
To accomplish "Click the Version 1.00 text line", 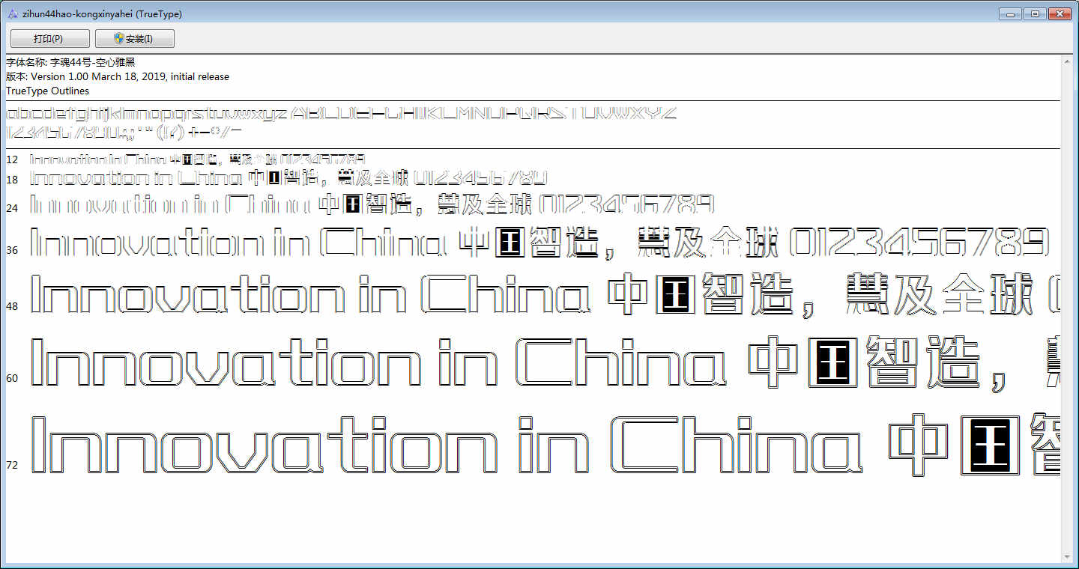I will pos(118,76).
